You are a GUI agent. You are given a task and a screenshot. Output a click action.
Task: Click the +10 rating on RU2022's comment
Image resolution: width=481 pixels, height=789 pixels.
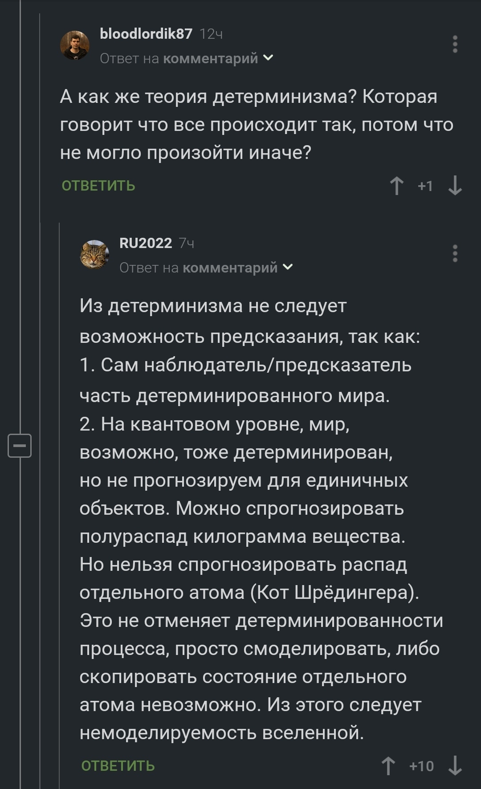tap(421, 766)
